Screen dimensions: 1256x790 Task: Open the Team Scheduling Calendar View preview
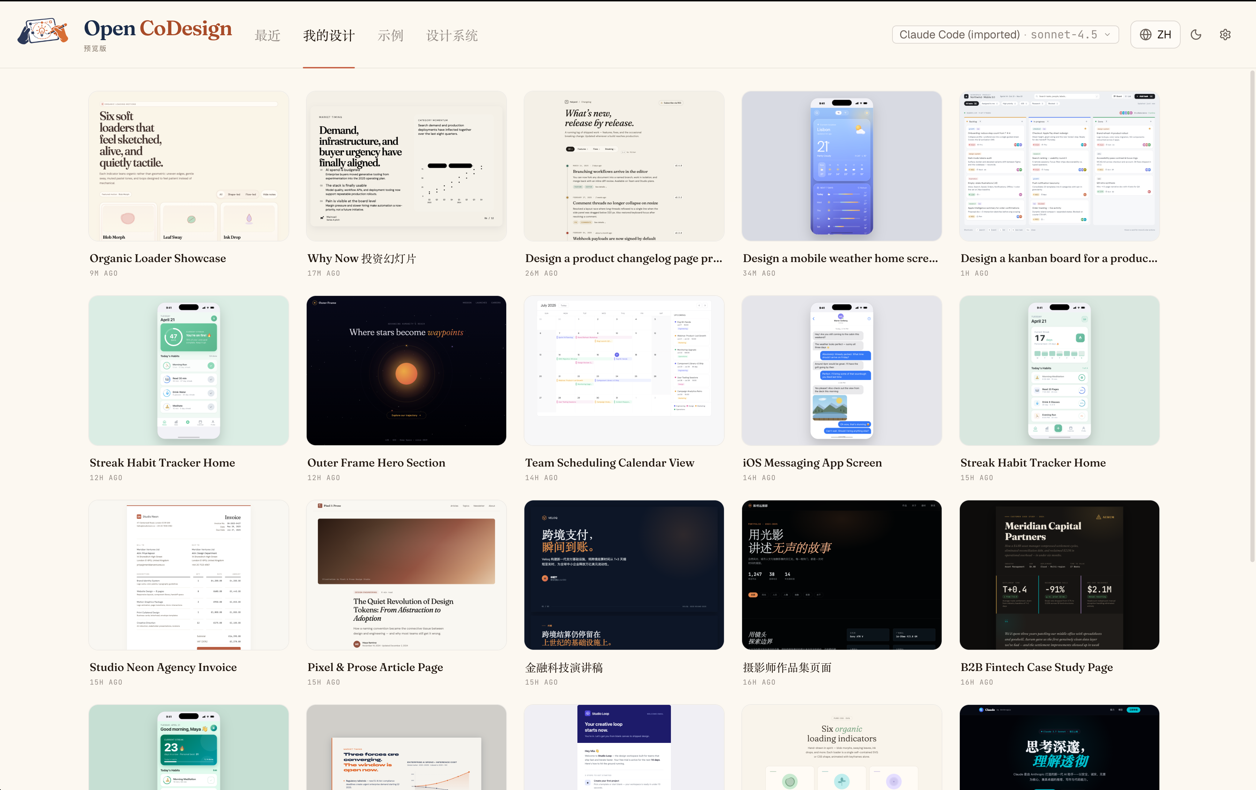(624, 371)
